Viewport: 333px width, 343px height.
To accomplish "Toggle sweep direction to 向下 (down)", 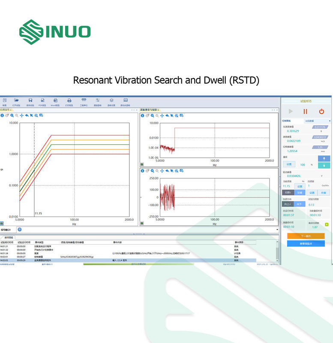I will (300, 204).
